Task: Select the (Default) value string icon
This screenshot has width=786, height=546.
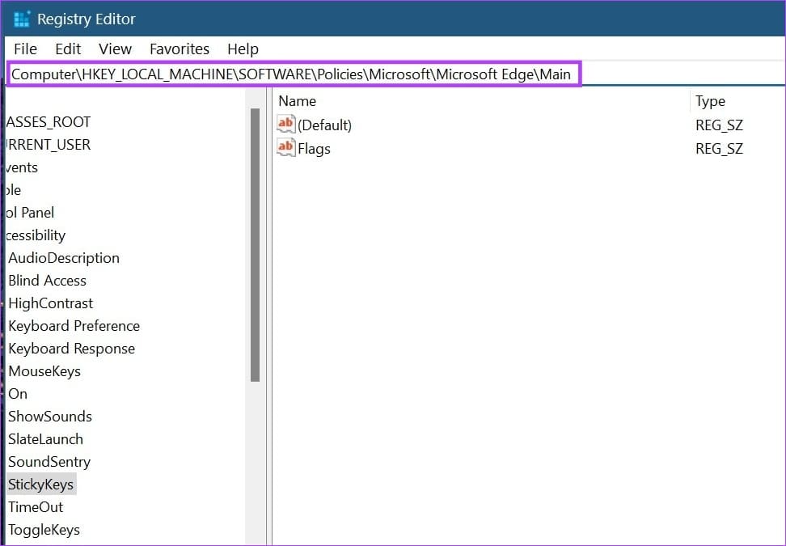Action: click(285, 125)
